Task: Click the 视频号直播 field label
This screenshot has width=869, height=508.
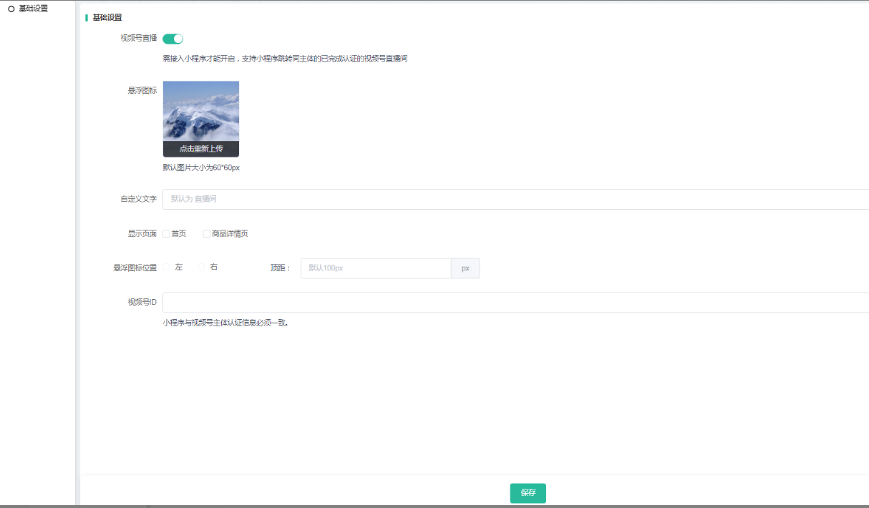Action: 139,38
